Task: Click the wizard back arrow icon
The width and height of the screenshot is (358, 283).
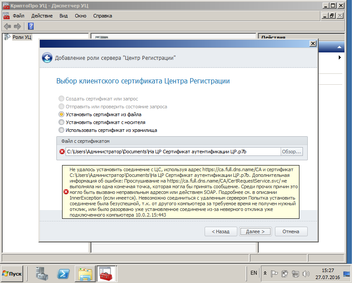Action: coord(47,58)
